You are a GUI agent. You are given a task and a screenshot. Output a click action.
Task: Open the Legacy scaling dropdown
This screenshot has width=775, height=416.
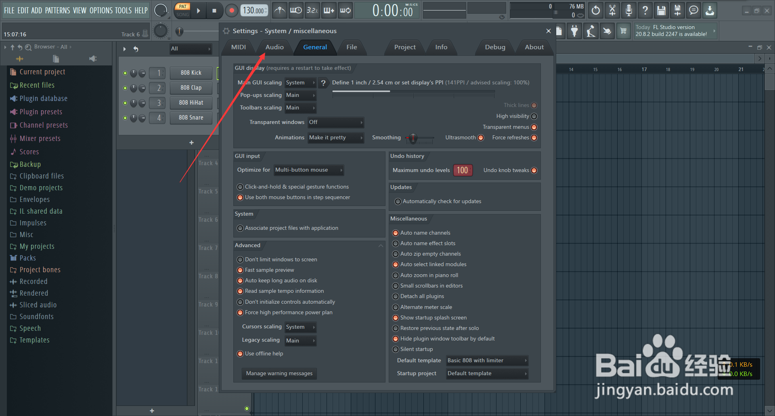tap(300, 340)
